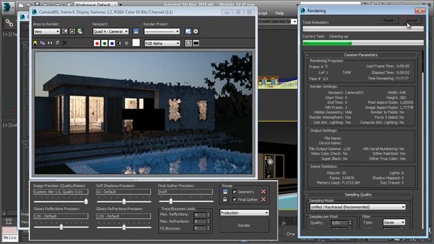Toggle the Geometry reuse checkbox
Image resolution: width=434 pixels, height=244 pixels.
click(x=235, y=191)
